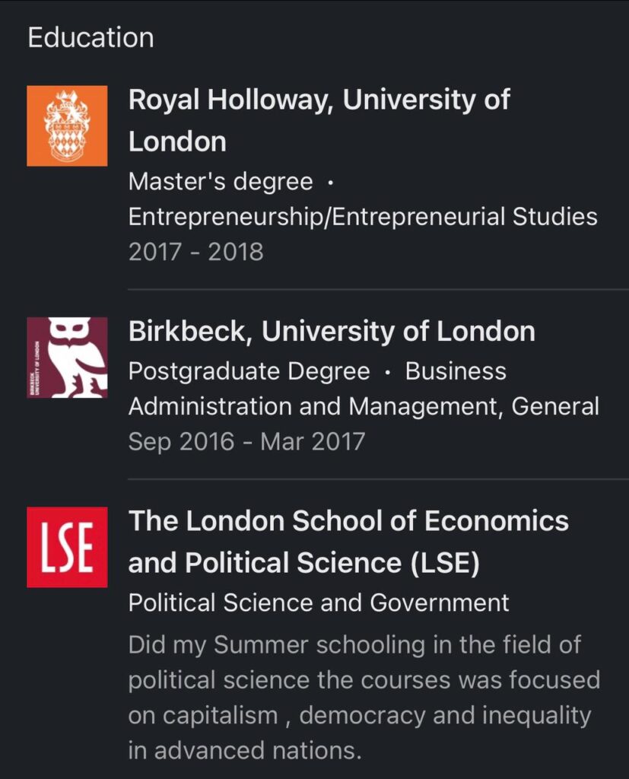Open Birkbeck, University of London page

(332, 331)
